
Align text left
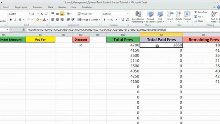[x=53, y=20]
